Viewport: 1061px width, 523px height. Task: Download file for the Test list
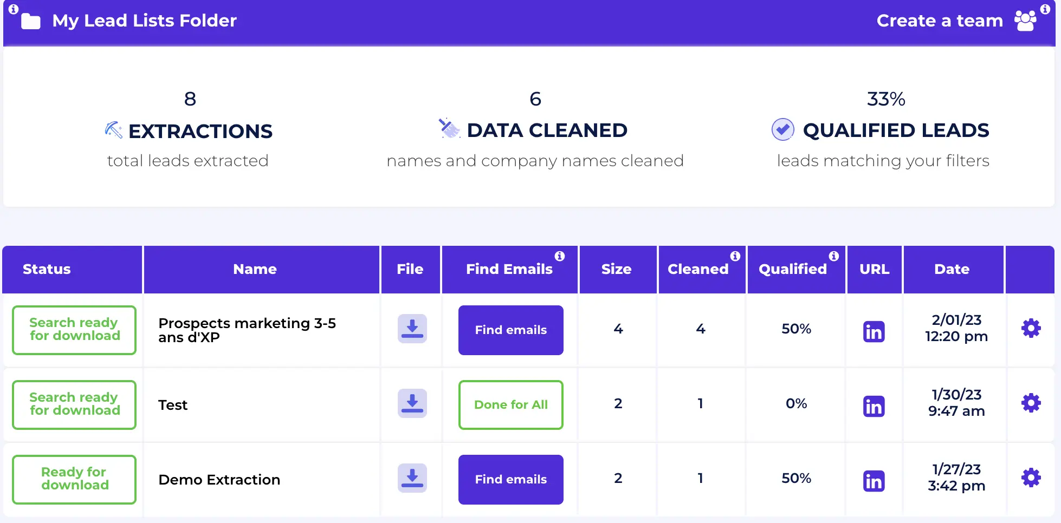[412, 403]
